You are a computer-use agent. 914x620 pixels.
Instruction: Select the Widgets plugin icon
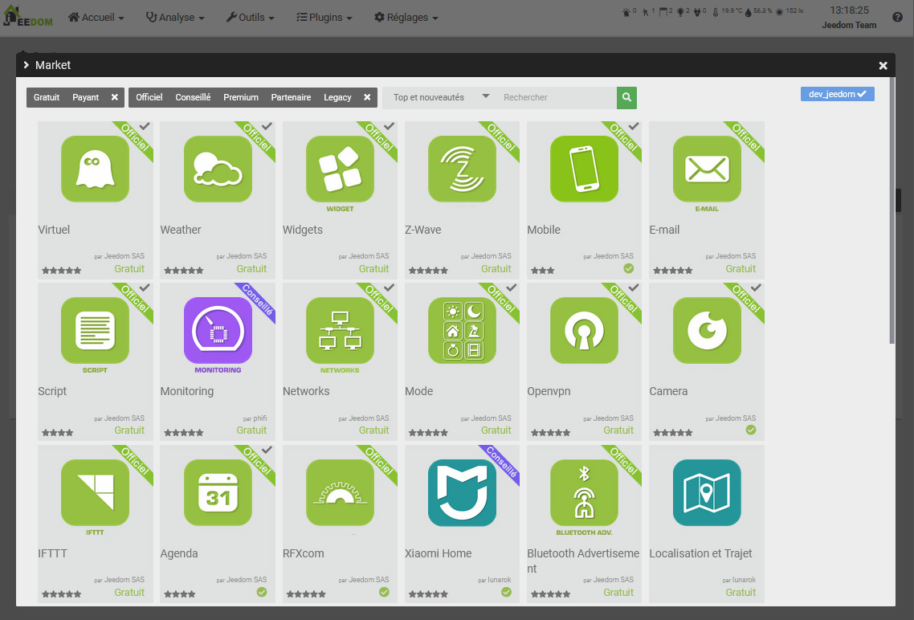pyautogui.click(x=340, y=169)
